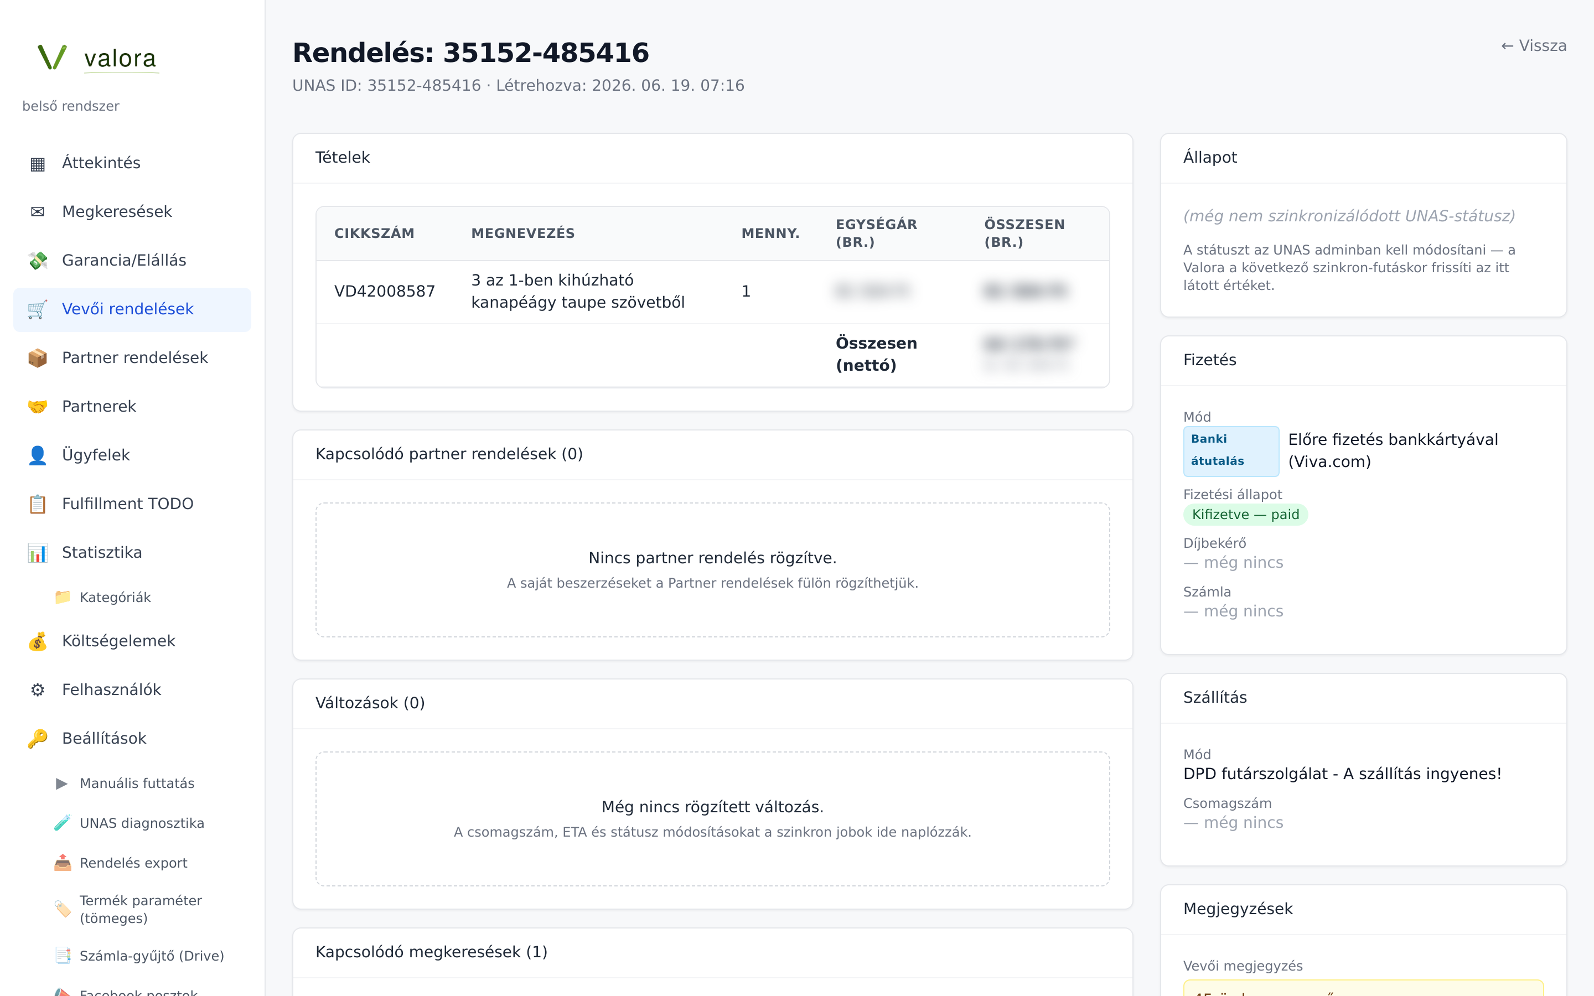This screenshot has height=996, width=1594.
Task: Open Partner rendelések page
Action: [x=132, y=357]
